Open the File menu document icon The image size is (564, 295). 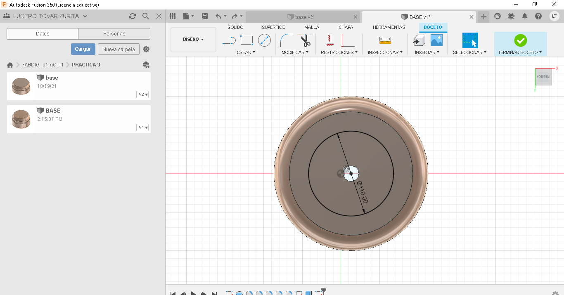click(x=186, y=16)
